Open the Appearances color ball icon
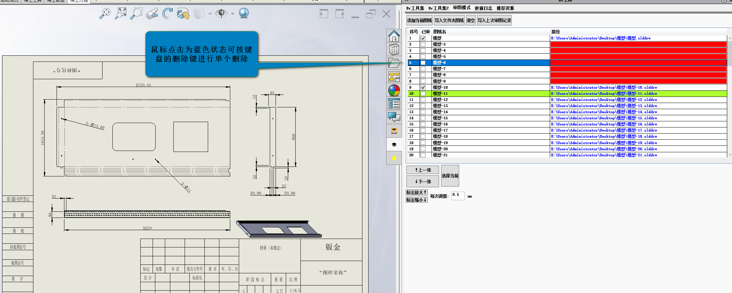This screenshot has width=732, height=293. 394,90
